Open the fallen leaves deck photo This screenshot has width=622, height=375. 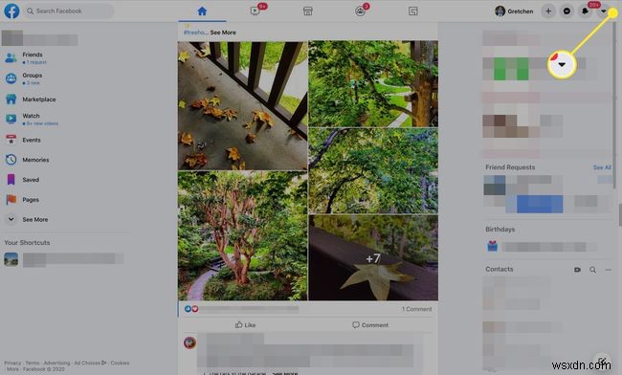coord(242,105)
